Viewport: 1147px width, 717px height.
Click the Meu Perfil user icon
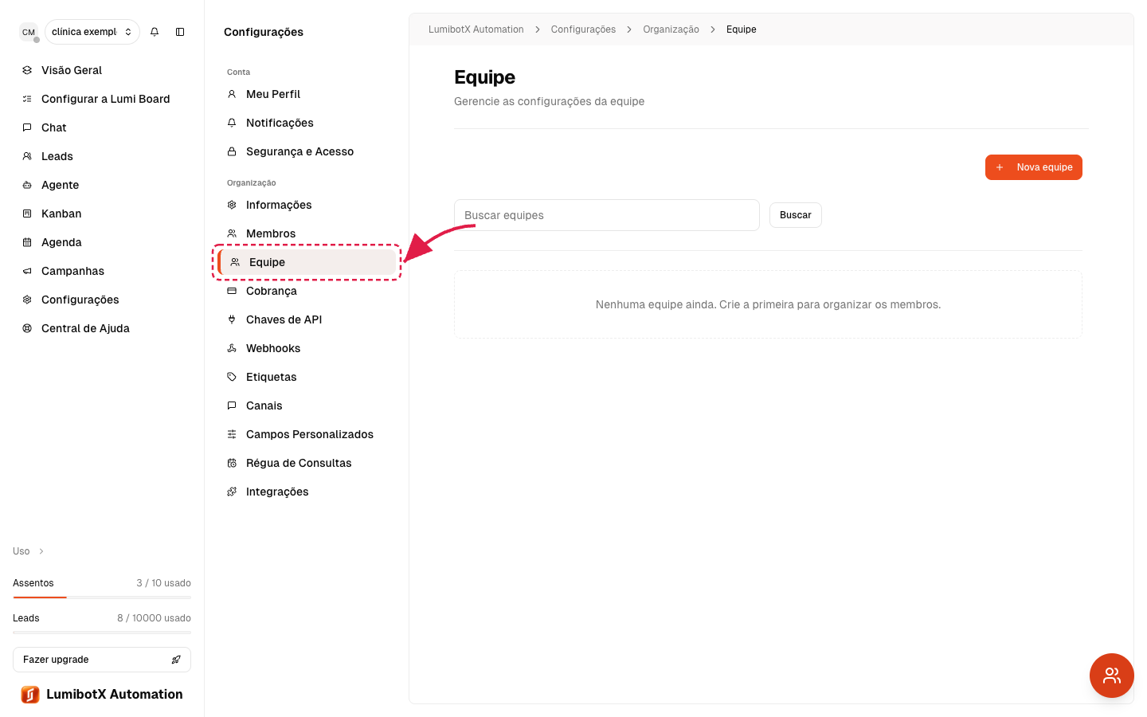[232, 94]
